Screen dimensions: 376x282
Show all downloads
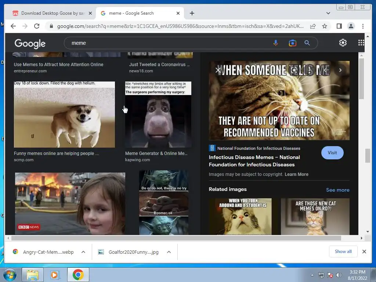(343, 252)
